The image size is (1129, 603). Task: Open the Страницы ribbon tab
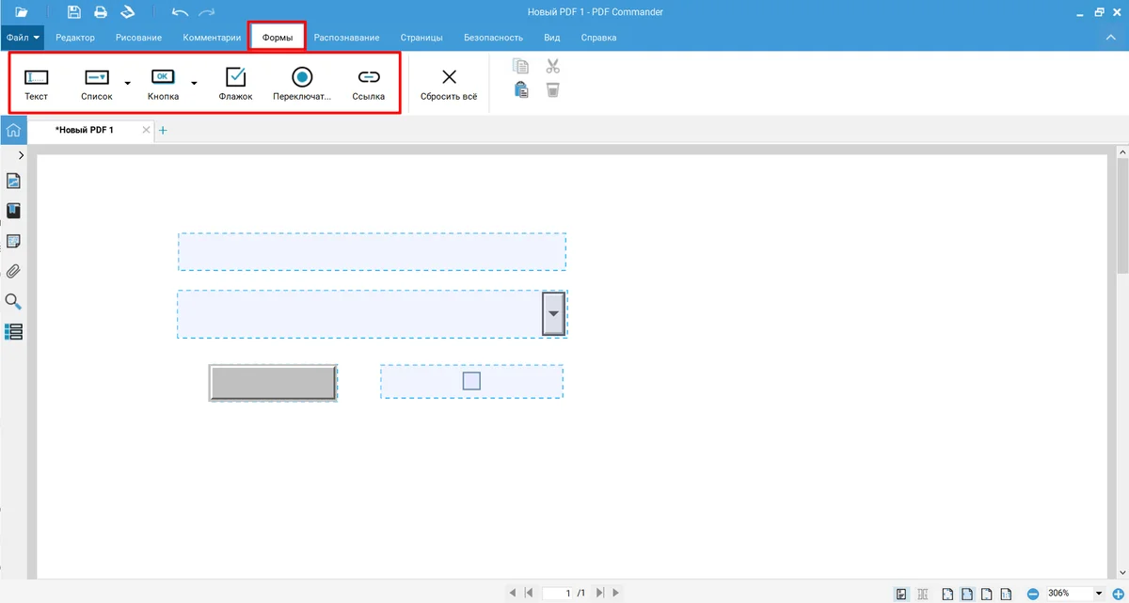[421, 38]
